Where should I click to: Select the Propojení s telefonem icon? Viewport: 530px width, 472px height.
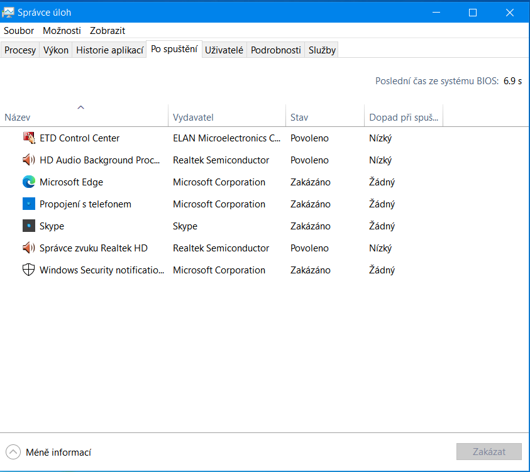tap(28, 204)
